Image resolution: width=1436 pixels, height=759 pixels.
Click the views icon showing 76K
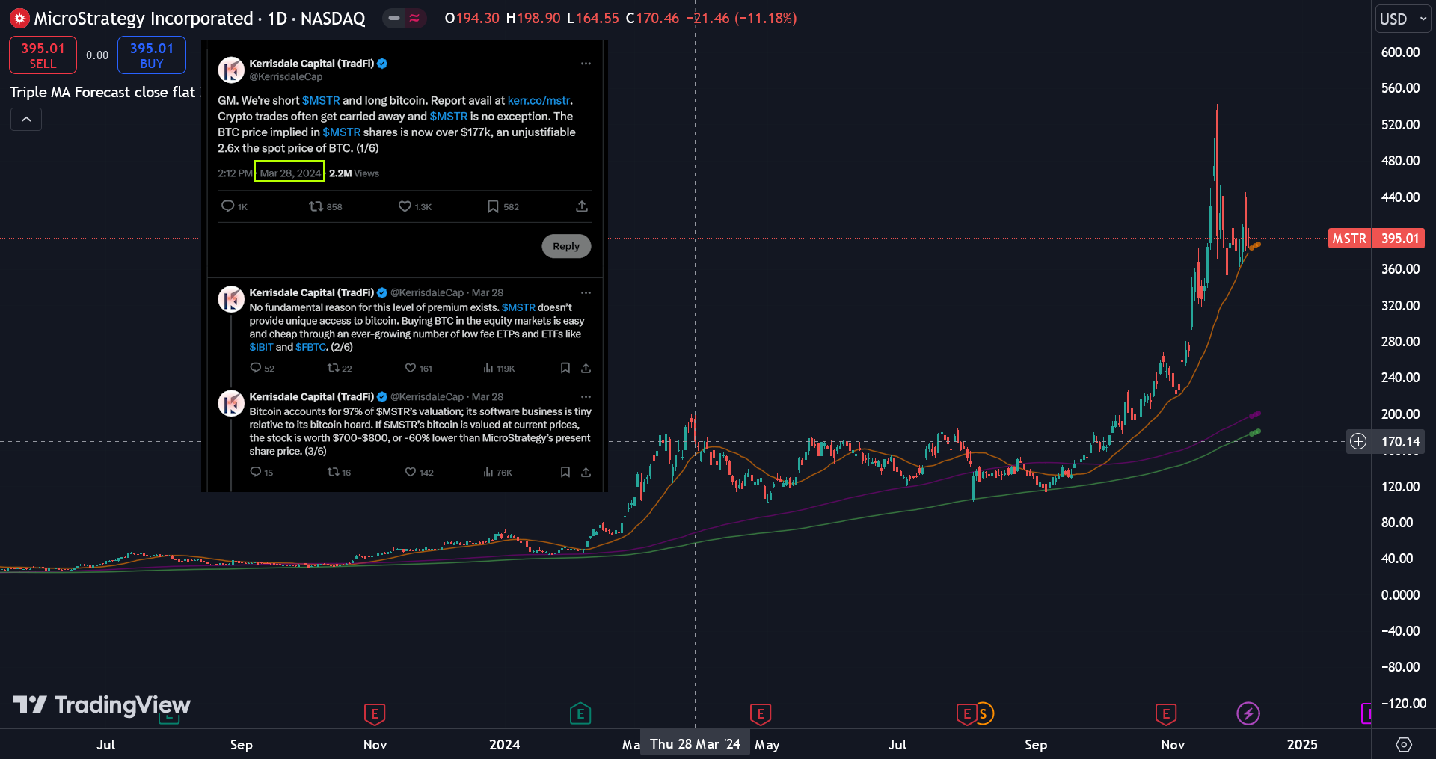[x=488, y=472]
